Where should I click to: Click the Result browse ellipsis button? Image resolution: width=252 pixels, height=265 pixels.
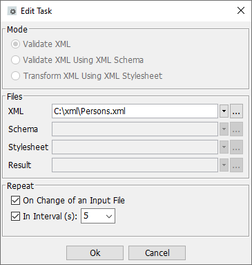pos(236,165)
